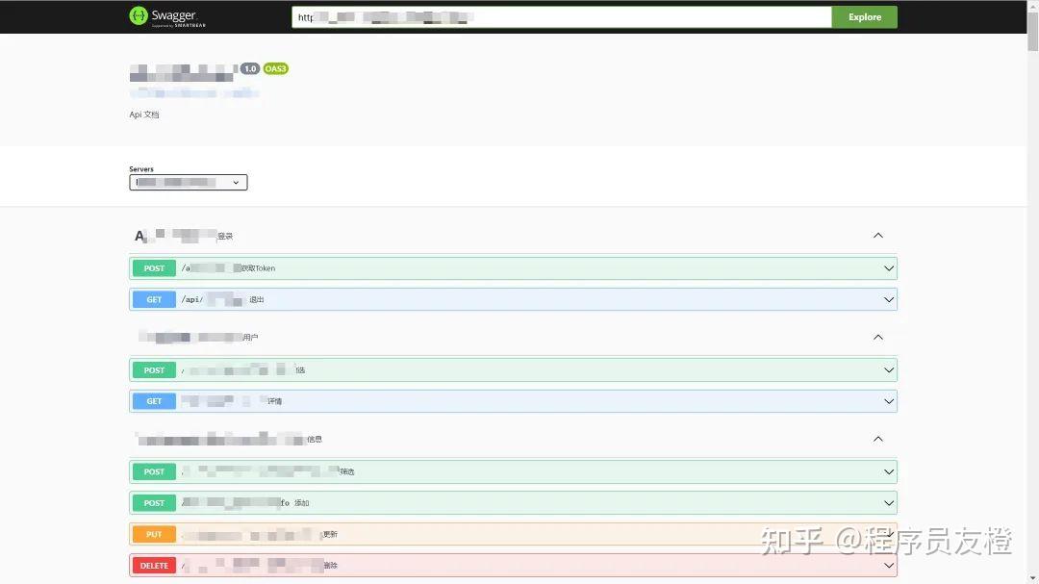Expand the GET 退出 endpoint row
The image size is (1039, 584).
coord(887,299)
